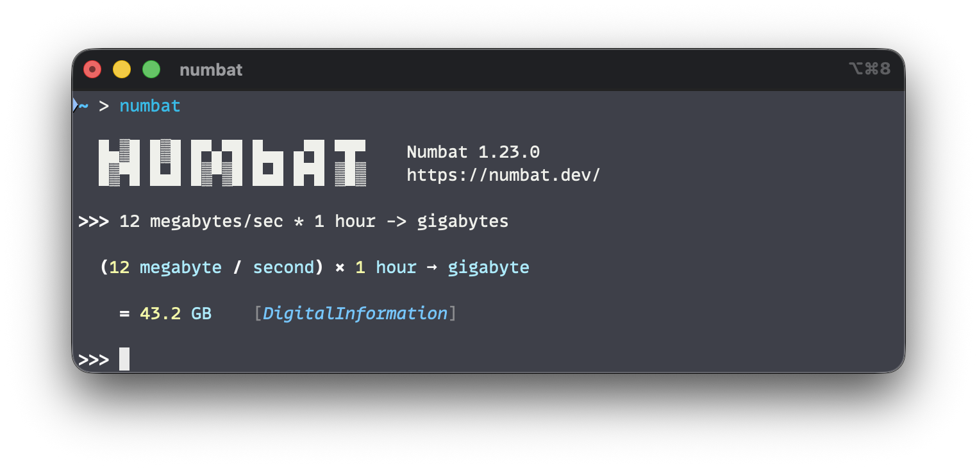This screenshot has height=468, width=977.
Task: Click the second unit in the parsed expression
Action: click(x=283, y=267)
